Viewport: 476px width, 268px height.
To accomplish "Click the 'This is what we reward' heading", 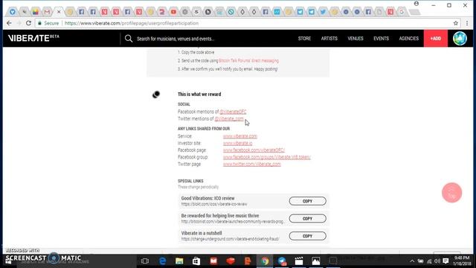I will point(199,95).
